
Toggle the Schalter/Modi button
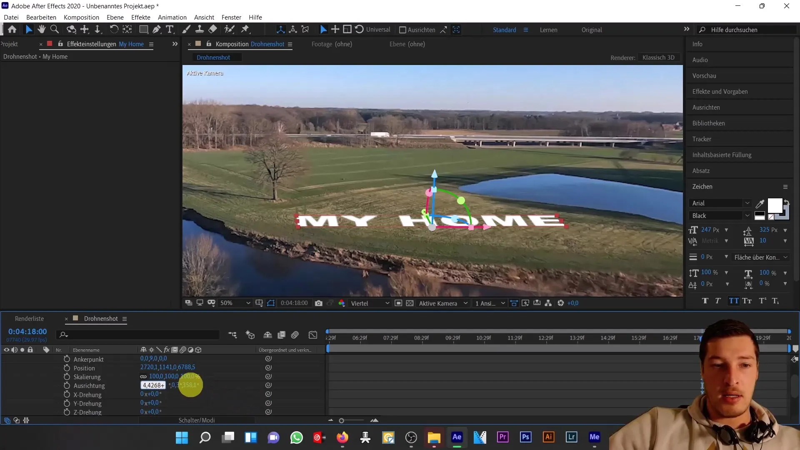197,420
